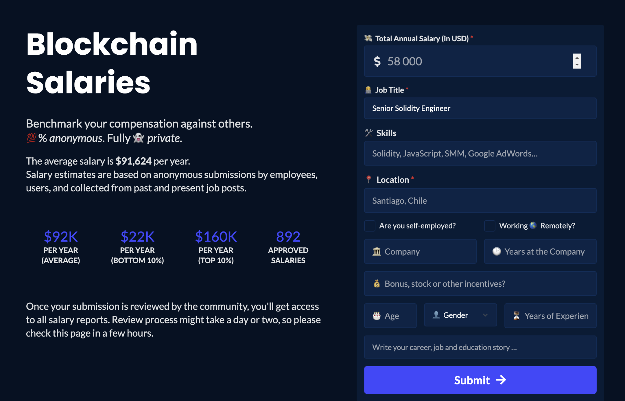
Task: Click the Total Annual Salary amount field
Action: (480, 61)
